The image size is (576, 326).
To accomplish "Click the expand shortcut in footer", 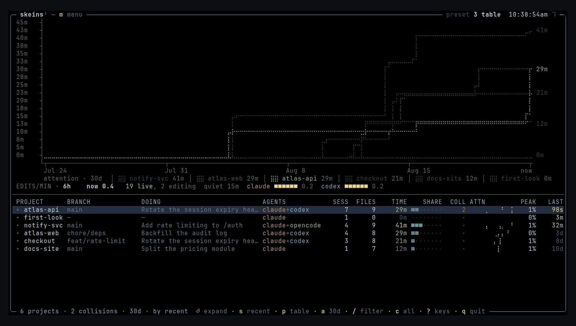I will (211, 311).
